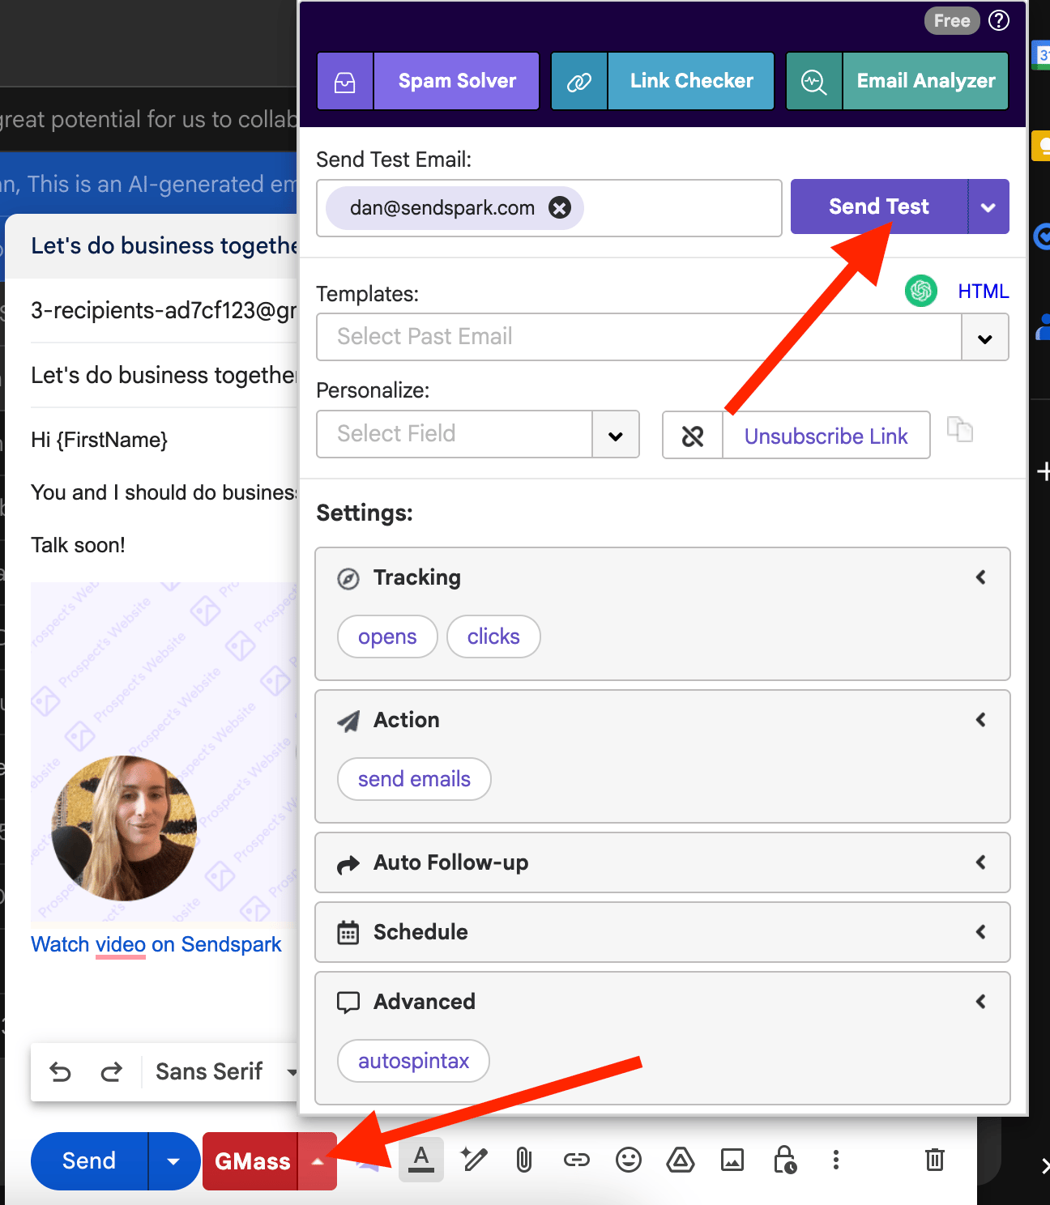This screenshot has height=1205, width=1050.
Task: Insert the Unsubscribe Link
Action: [x=826, y=436]
